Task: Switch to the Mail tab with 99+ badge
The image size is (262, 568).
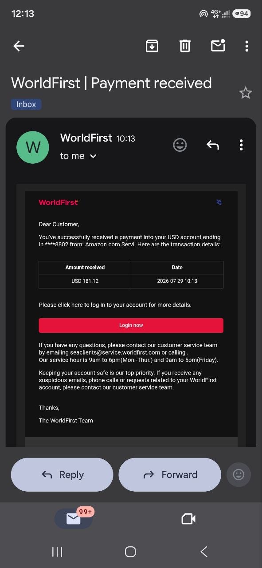Action: [74, 518]
